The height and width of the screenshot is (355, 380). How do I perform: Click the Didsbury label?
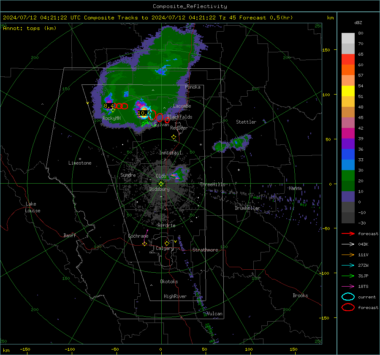coord(159,189)
